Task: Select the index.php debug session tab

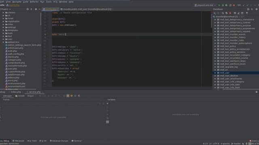Action: tap(16, 92)
